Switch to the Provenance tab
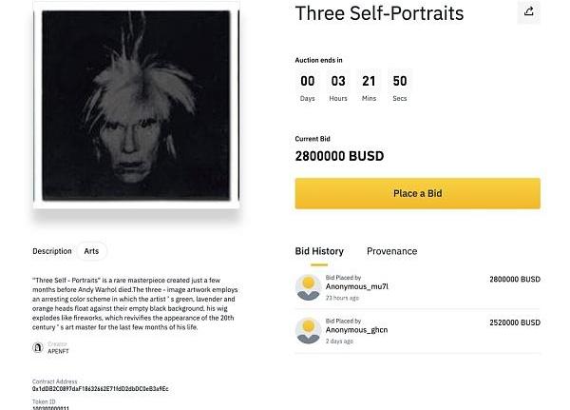This screenshot has width=570, height=410. coord(391,251)
